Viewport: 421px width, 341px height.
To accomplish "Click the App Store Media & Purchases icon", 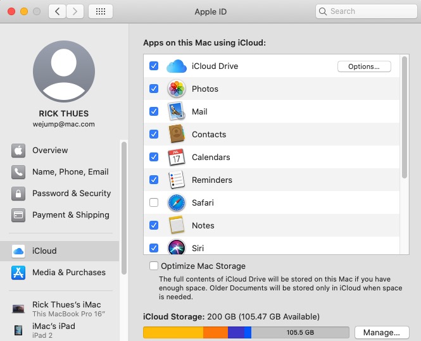I will tap(18, 273).
